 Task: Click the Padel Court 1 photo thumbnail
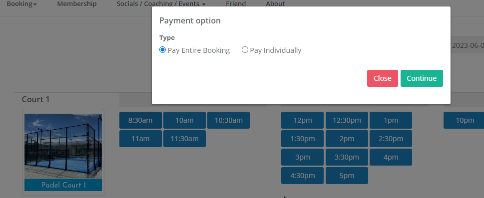pos(63,146)
